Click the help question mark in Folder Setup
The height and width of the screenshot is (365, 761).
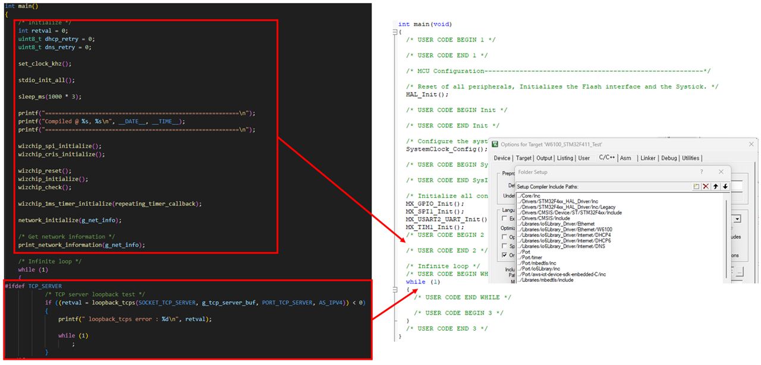(702, 172)
